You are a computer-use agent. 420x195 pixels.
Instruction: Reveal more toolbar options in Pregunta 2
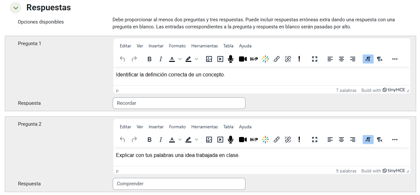click(x=395, y=140)
